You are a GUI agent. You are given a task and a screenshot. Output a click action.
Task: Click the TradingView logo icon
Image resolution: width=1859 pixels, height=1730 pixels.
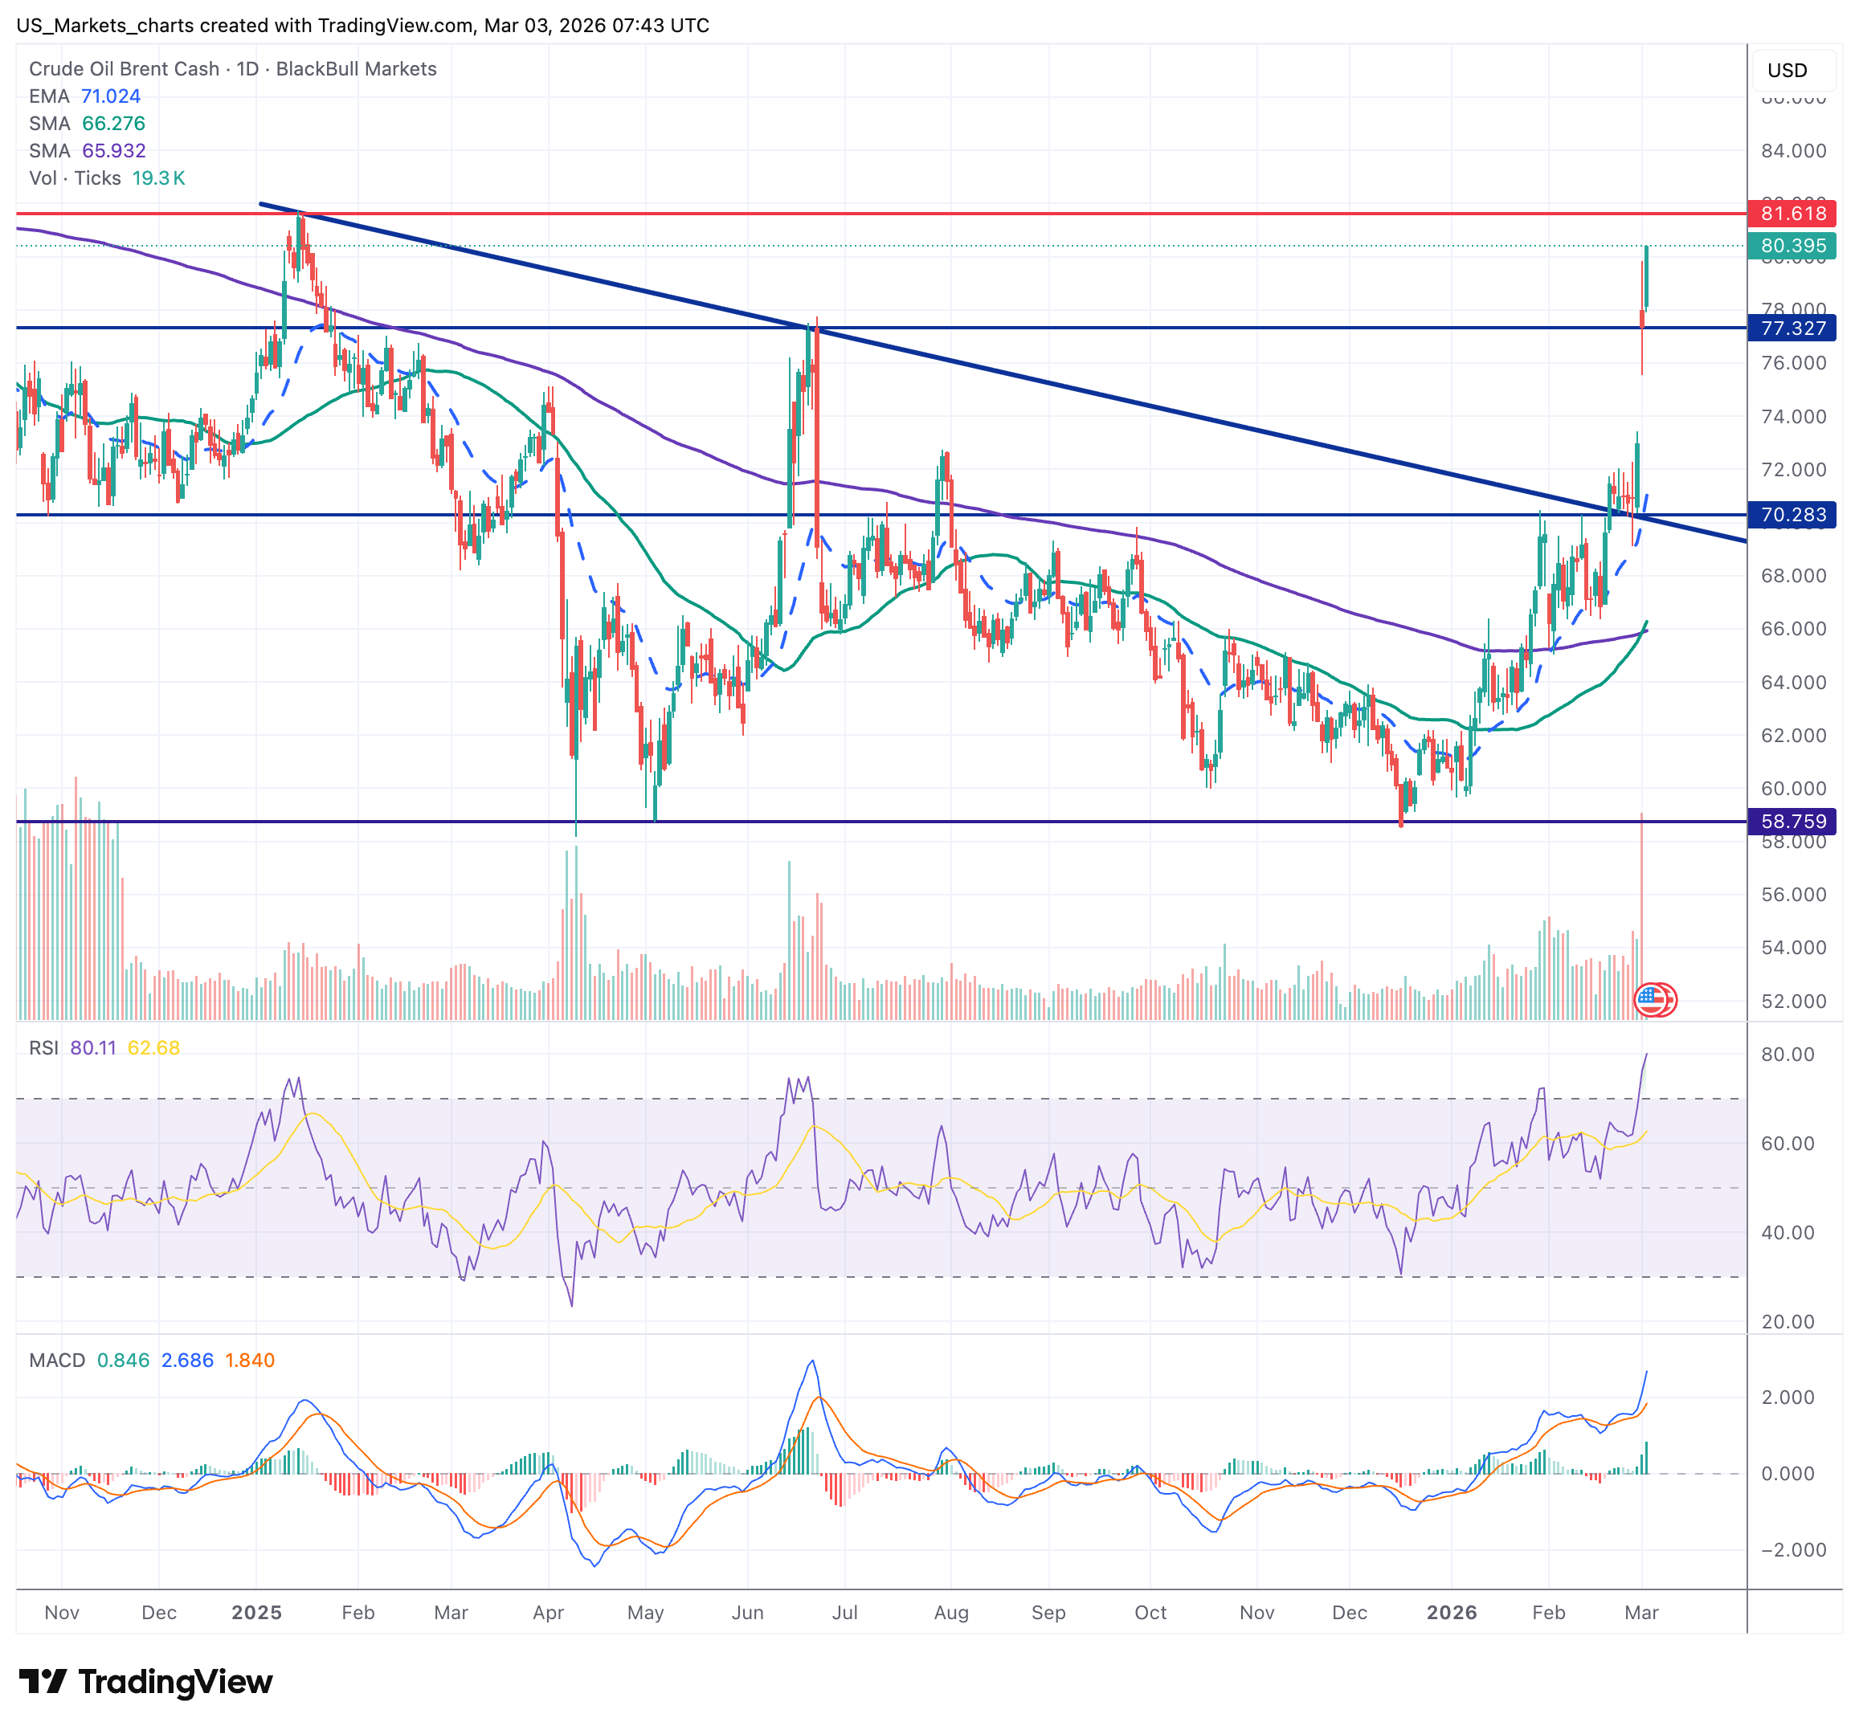pos(42,1681)
